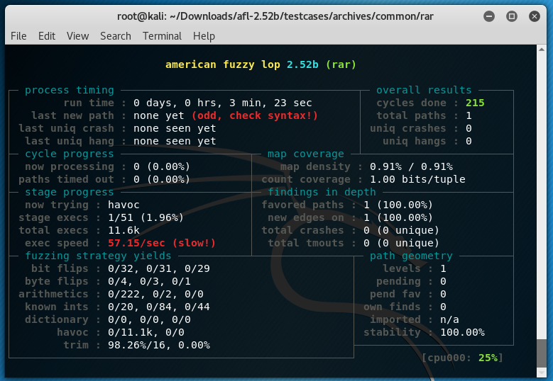This screenshot has width=553, height=381.
Task: Click stability value '100.00%'
Action: (x=462, y=332)
